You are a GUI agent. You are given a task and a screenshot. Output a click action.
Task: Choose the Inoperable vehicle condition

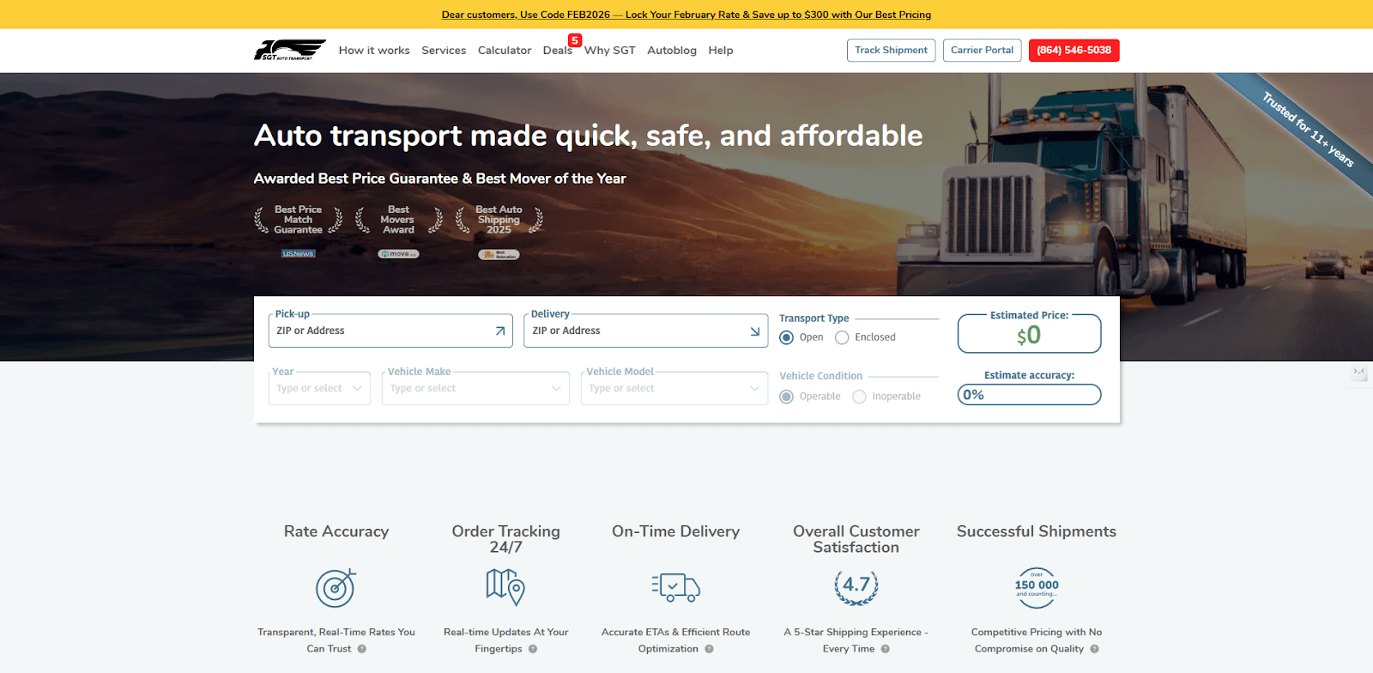(860, 397)
